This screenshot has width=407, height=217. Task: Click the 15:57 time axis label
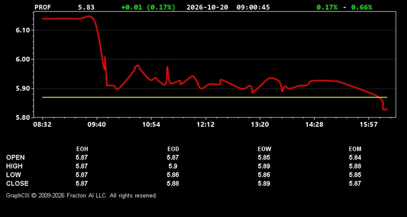368,125
